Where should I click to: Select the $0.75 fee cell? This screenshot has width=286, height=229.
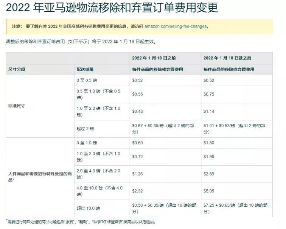[209, 95]
